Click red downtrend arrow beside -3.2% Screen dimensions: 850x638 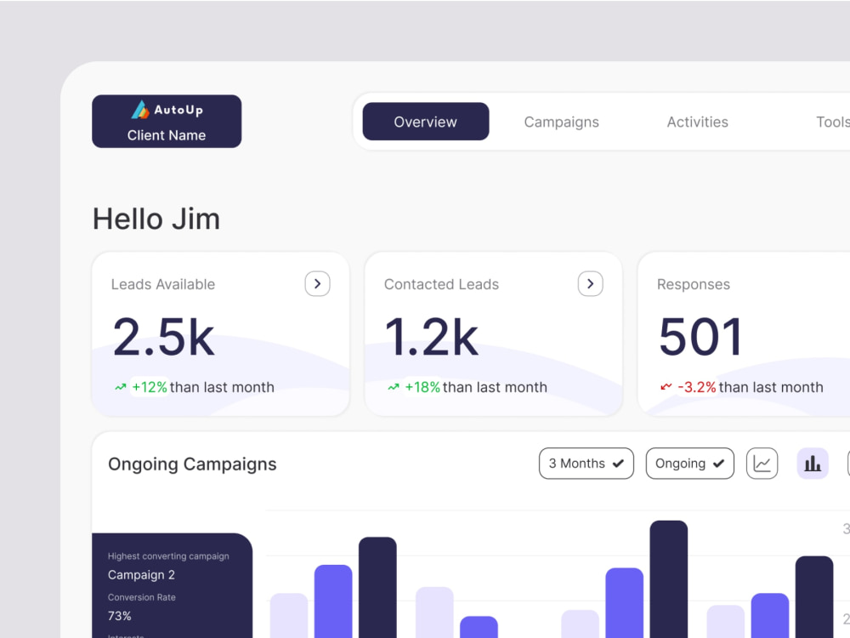pyautogui.click(x=666, y=387)
